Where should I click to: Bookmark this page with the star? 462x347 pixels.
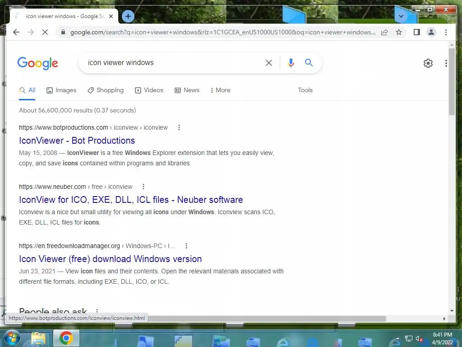tap(399, 32)
